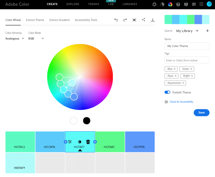
Task: Select the Color Wheel tab
Action: pyautogui.click(x=13, y=20)
